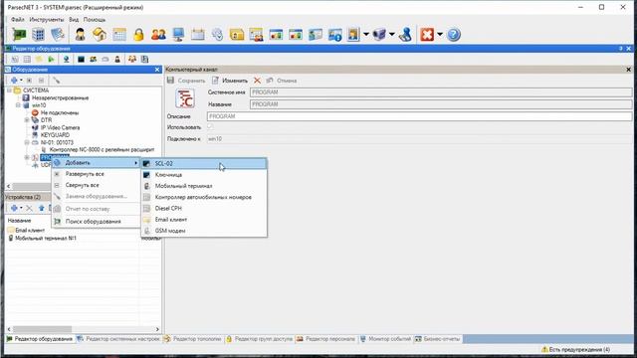Toggle the Использовать checkbox
This screenshot has width=637, height=358.
click(x=210, y=127)
